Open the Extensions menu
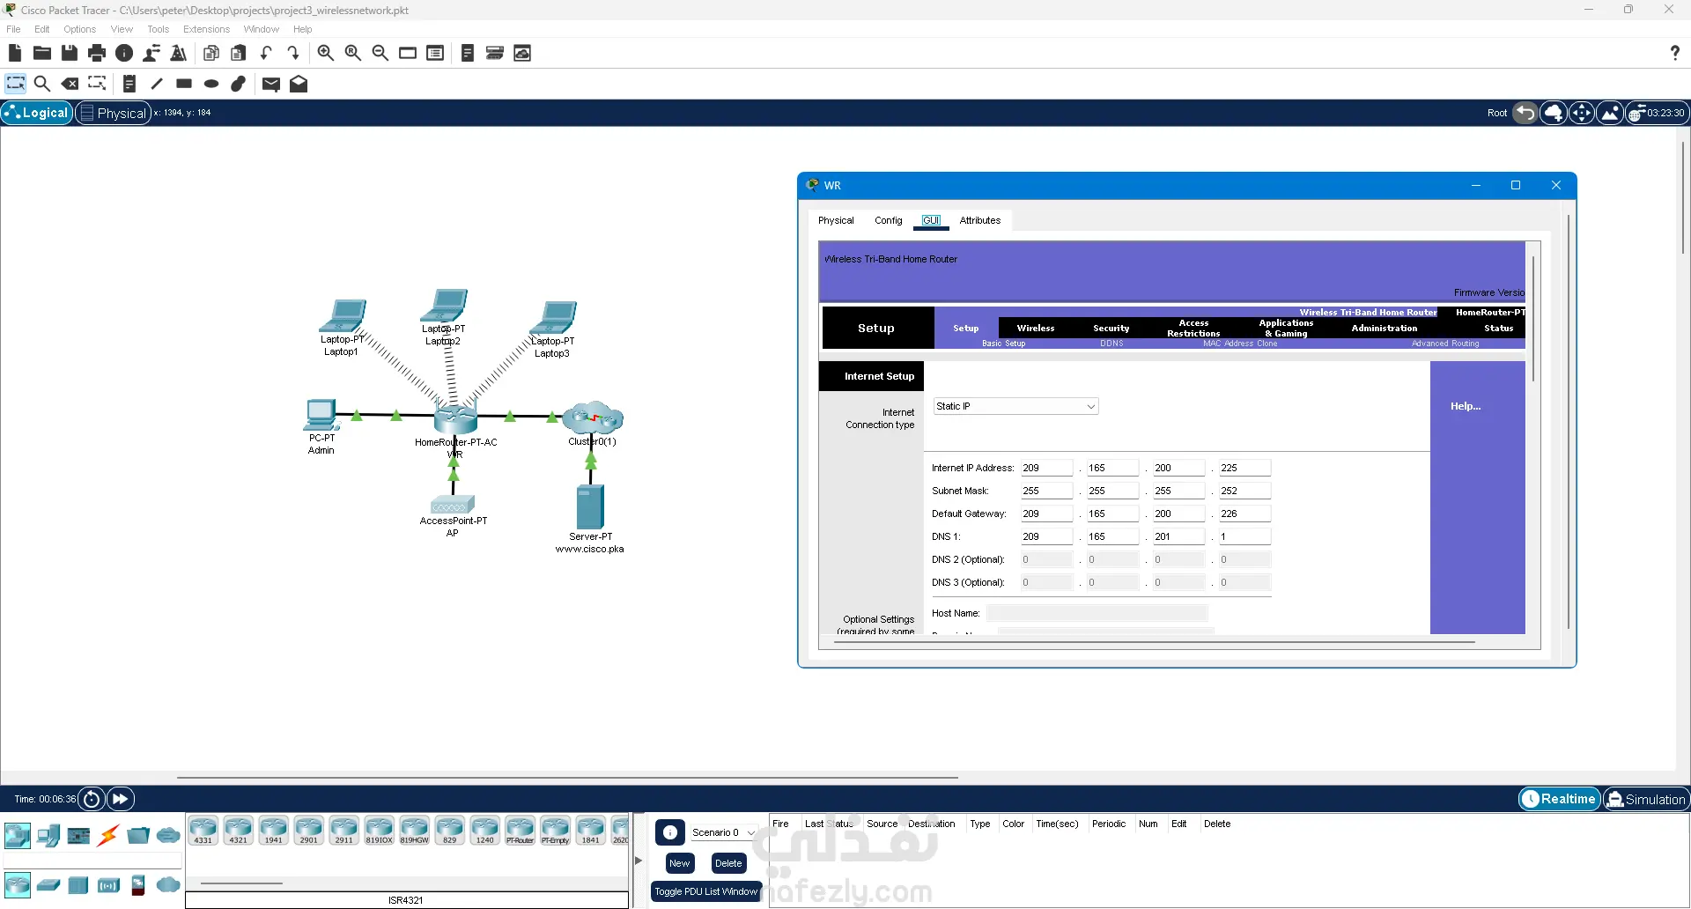Image resolution: width=1691 pixels, height=909 pixels. pyautogui.click(x=206, y=29)
